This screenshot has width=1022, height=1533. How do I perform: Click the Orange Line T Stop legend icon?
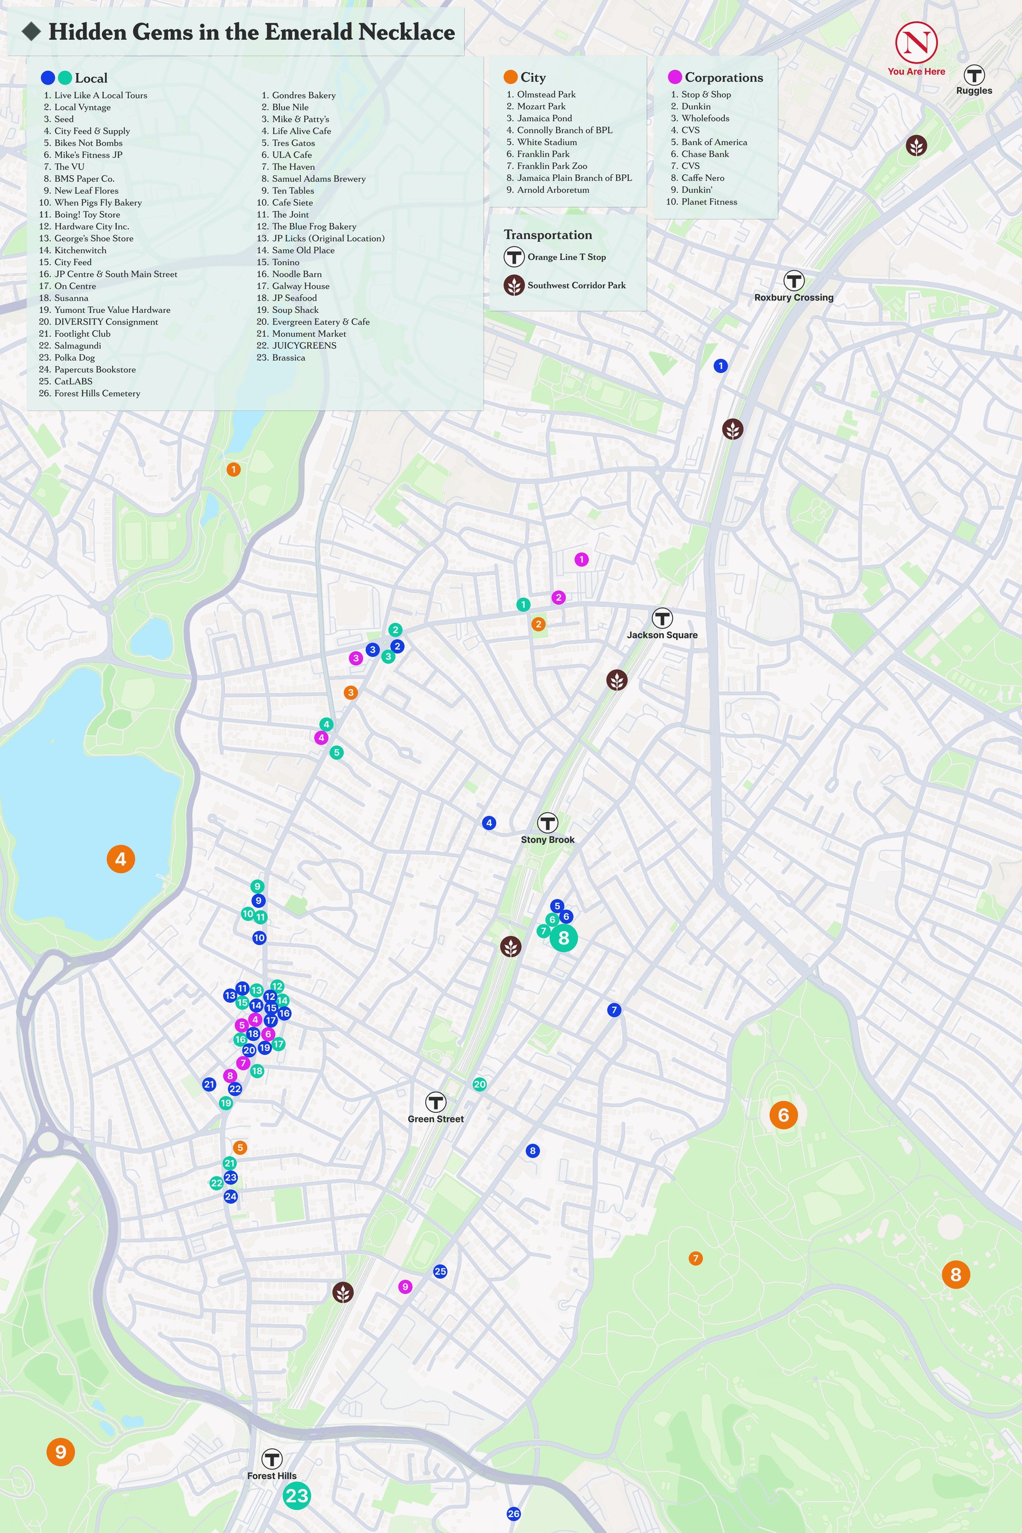tap(514, 257)
